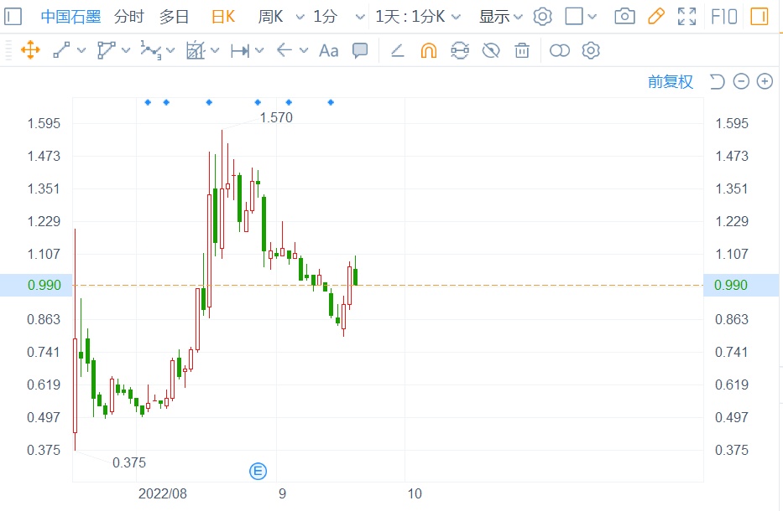
Task: Expand the range marker dropdown arrow
Action: [x=259, y=50]
